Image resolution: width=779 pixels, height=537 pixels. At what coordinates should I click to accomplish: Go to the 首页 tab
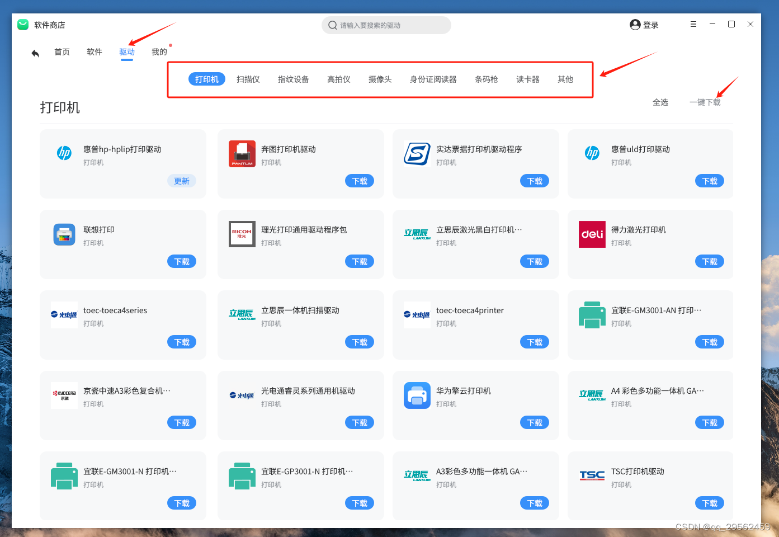click(62, 52)
